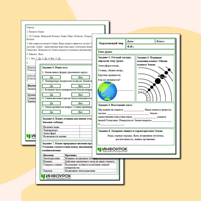Click the blank after 'Мы живём на планете'

[x=133, y=111]
